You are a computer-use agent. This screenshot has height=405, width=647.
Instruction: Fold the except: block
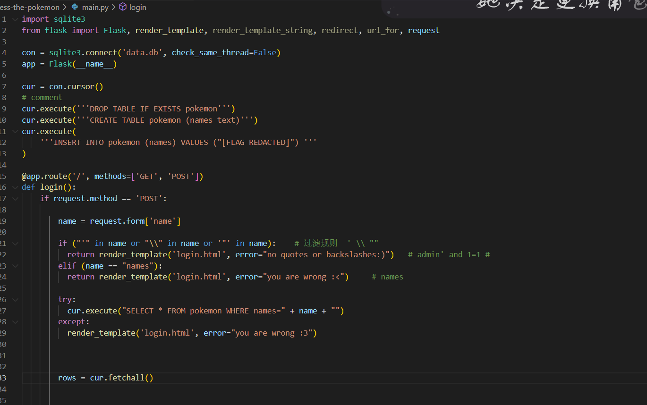[x=15, y=322]
